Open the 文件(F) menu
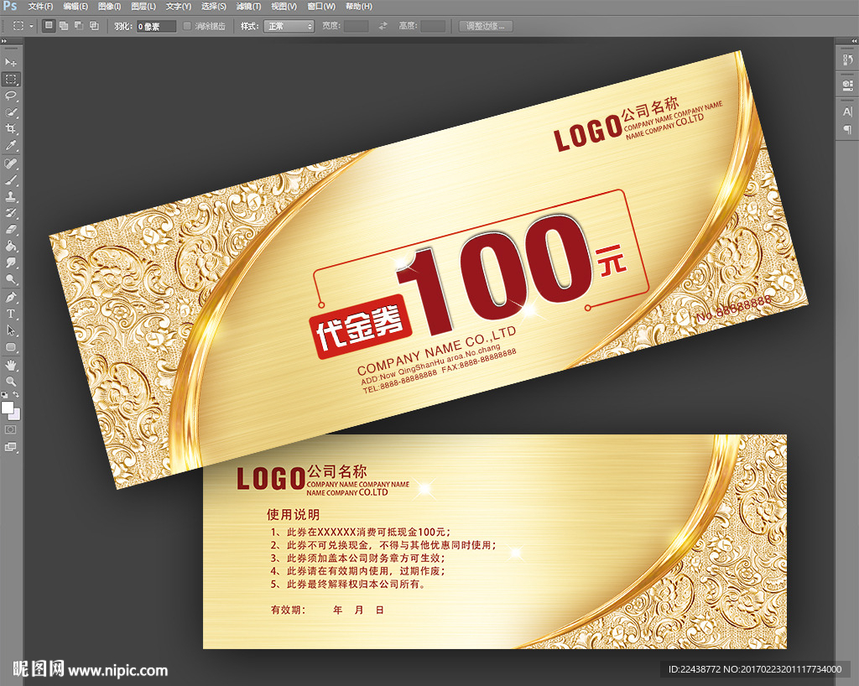Screen dimensions: 859x686 tap(40, 7)
